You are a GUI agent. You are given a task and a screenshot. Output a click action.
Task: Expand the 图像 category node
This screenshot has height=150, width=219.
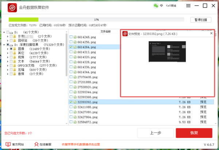[8, 49]
